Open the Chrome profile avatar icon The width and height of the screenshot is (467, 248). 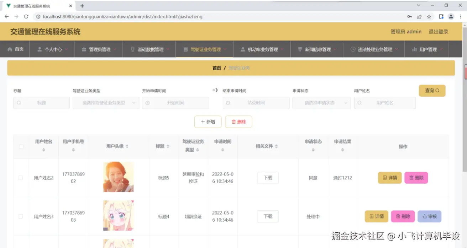point(451,17)
